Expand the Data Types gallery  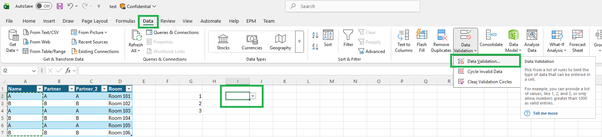[x=300, y=41]
